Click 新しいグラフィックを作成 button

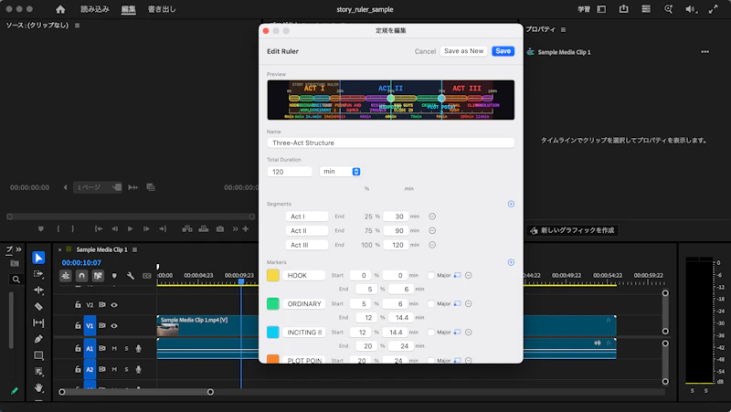coord(573,230)
